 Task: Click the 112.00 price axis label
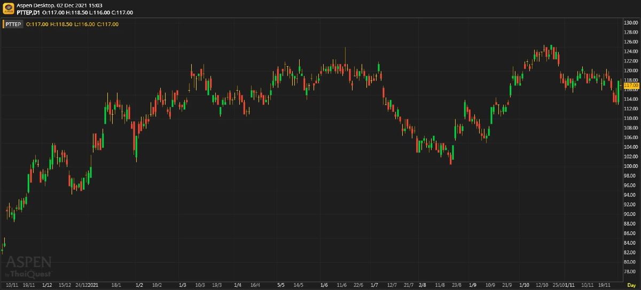coord(631,109)
